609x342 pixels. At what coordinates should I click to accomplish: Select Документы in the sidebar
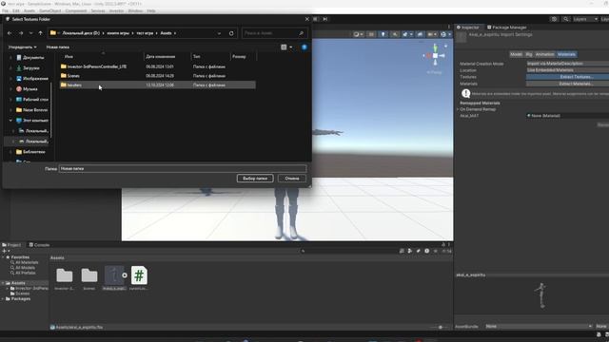[x=30, y=57]
